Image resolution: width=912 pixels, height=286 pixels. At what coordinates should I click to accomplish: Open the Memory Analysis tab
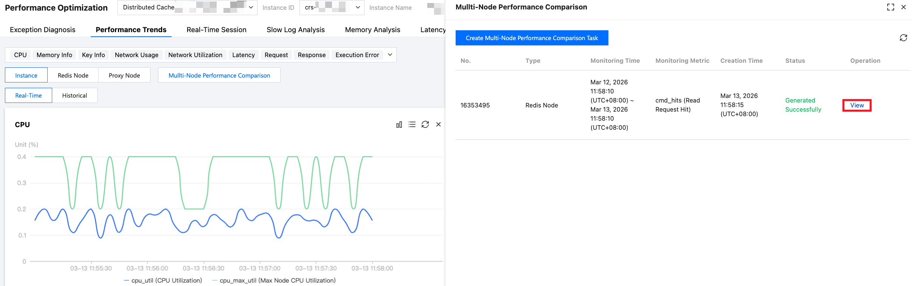coord(372,30)
